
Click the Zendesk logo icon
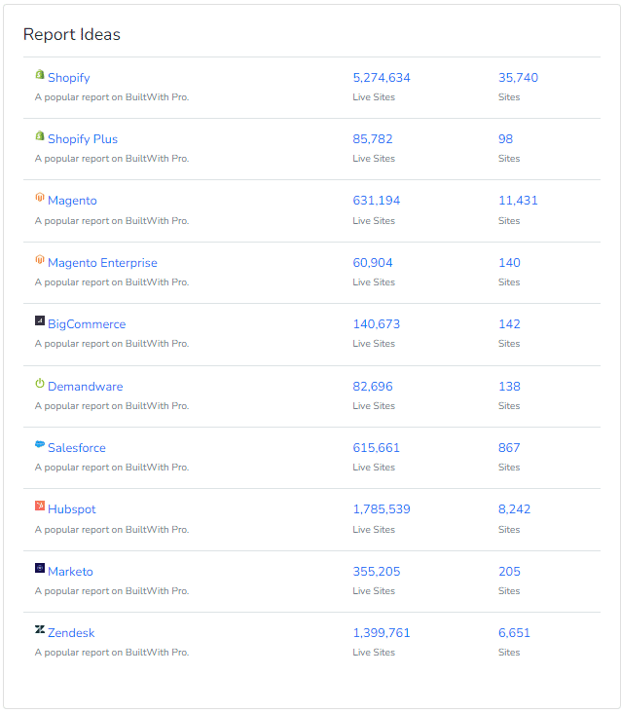pyautogui.click(x=40, y=630)
